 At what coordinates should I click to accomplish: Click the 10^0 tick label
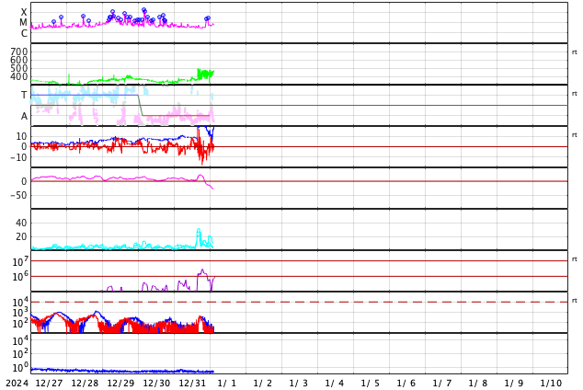[20, 368]
